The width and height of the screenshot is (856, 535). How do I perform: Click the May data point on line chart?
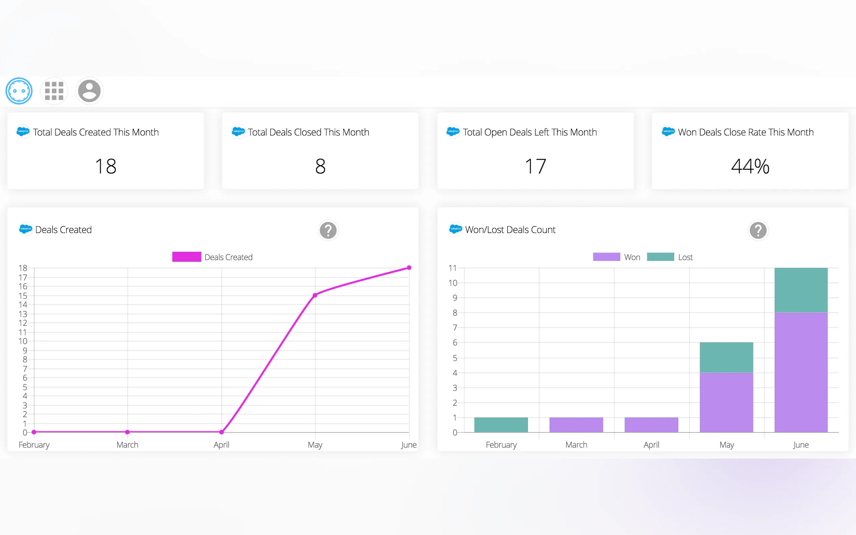tap(315, 295)
